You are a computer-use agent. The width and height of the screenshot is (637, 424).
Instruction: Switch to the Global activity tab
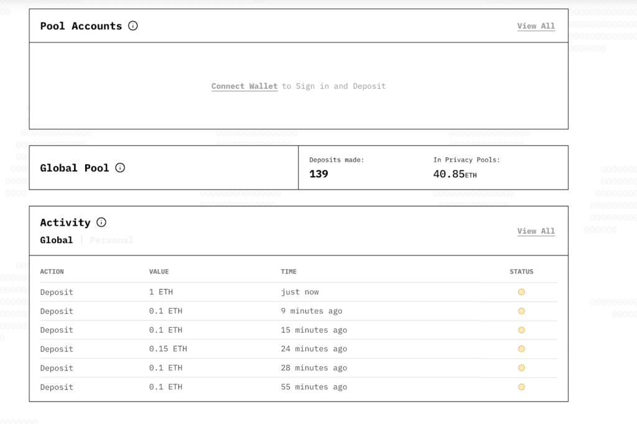57,240
